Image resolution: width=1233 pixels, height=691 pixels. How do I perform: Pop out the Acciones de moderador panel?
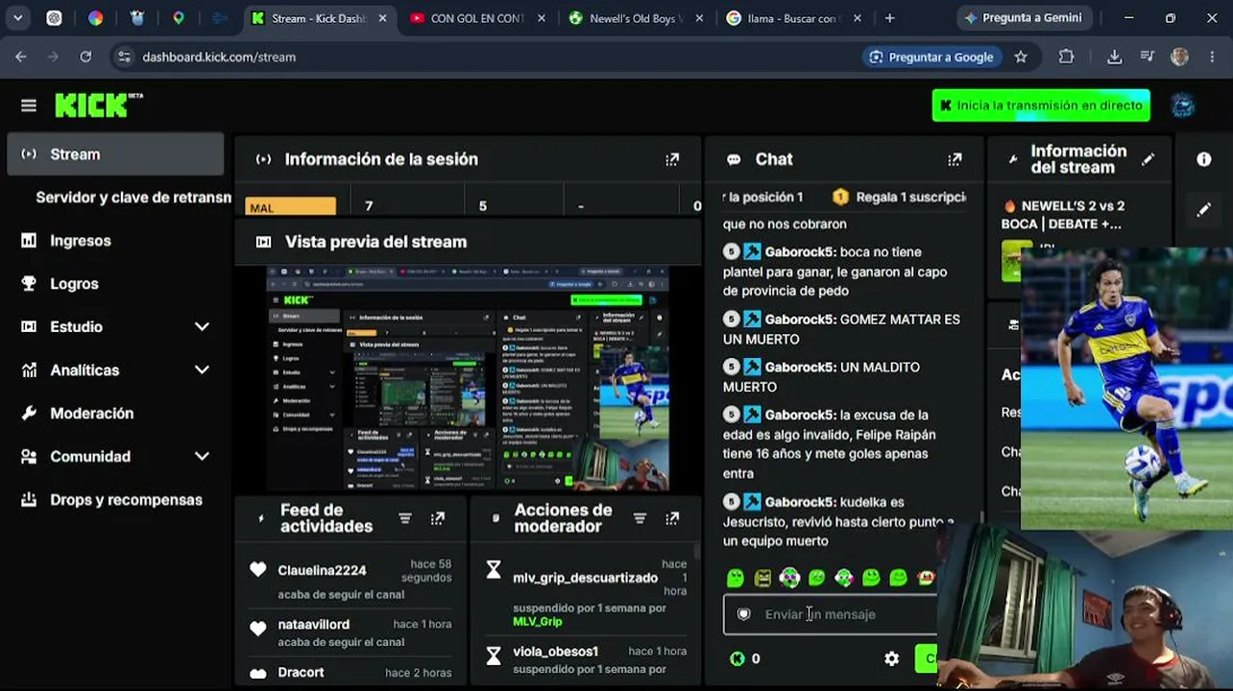pos(672,518)
